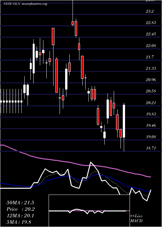Click the '50MA : 21.5' value
Image resolution: width=162 pixels, height=227 pixels.
pyautogui.click(x=20, y=203)
